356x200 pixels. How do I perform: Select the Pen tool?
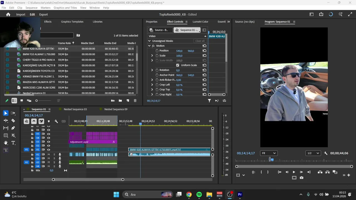click(13, 128)
